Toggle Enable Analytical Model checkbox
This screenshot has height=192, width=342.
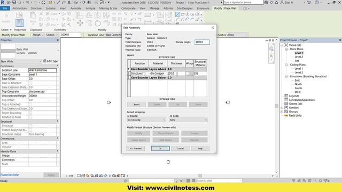coord(30,130)
